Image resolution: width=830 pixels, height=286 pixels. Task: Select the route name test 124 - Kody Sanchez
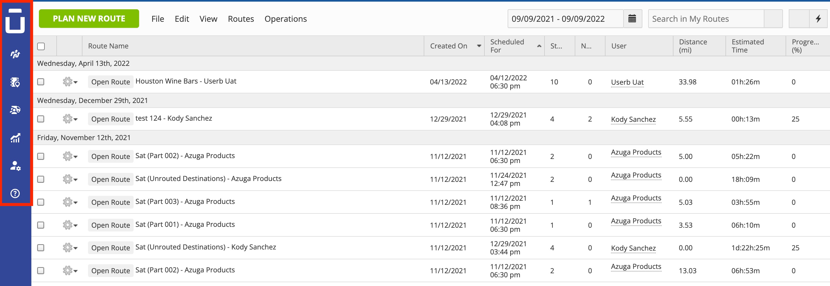point(174,118)
